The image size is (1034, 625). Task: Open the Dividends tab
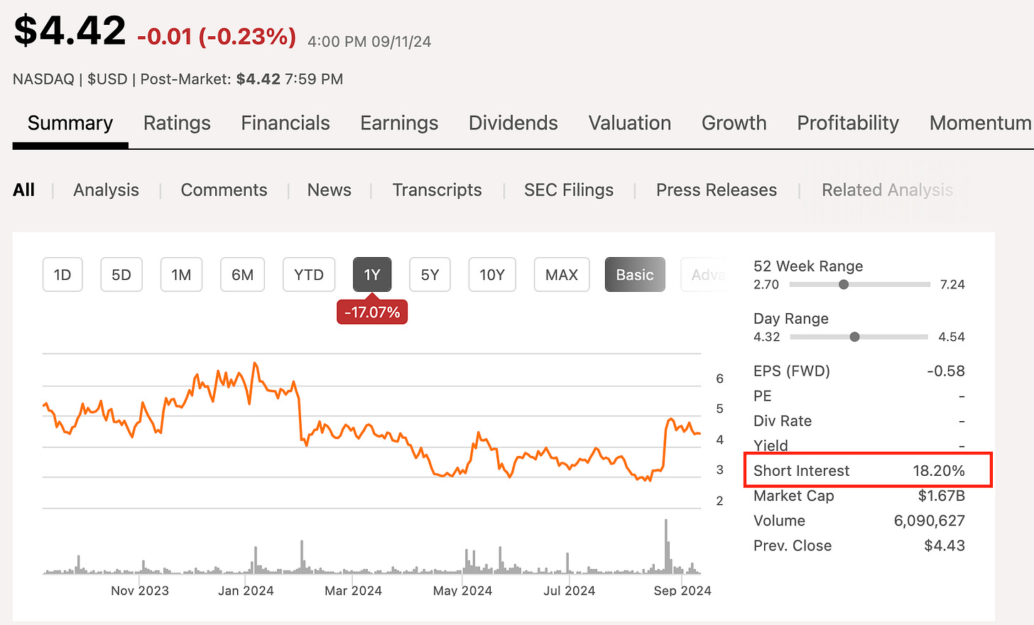[x=513, y=124]
